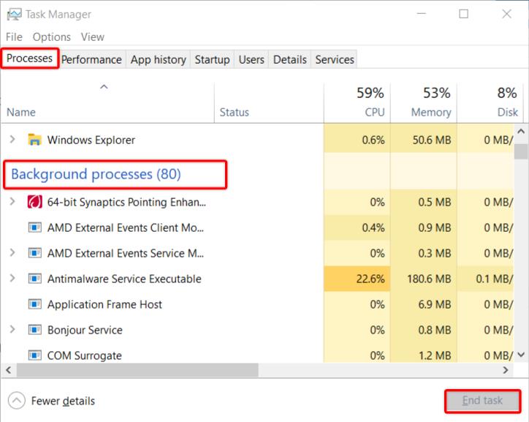This screenshot has width=529, height=422.
Task: Click the red Synaptics Pointing Enhancer icon
Action: coord(34,202)
